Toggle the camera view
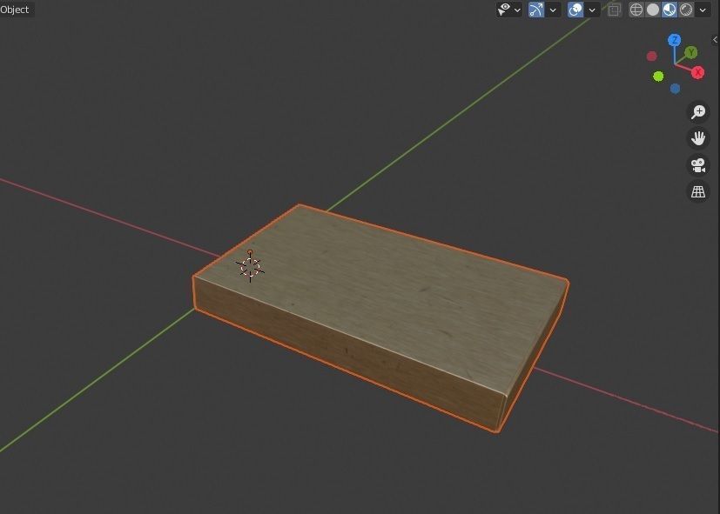 coord(698,165)
